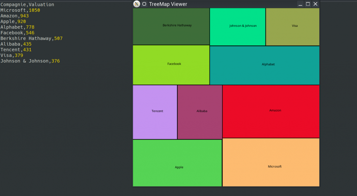The image size is (357, 196).
Task: Click the 'Alphabet,778' line in the CSV
Action: point(17,27)
